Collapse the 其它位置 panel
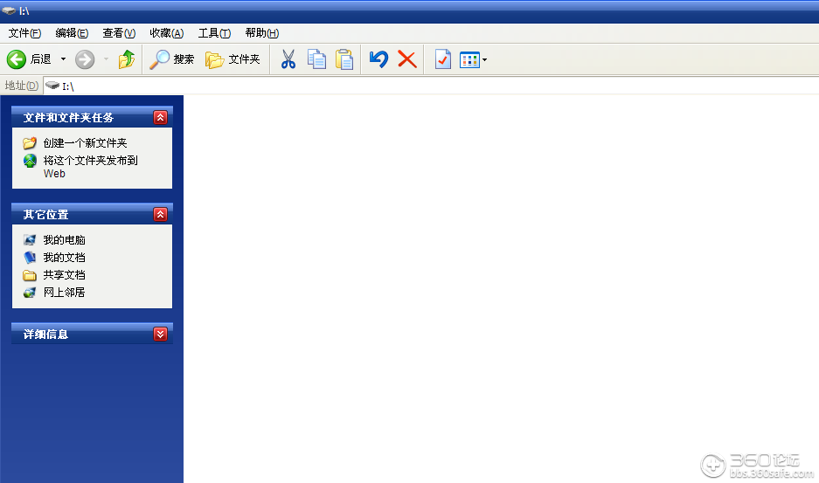The image size is (819, 483). (160, 214)
